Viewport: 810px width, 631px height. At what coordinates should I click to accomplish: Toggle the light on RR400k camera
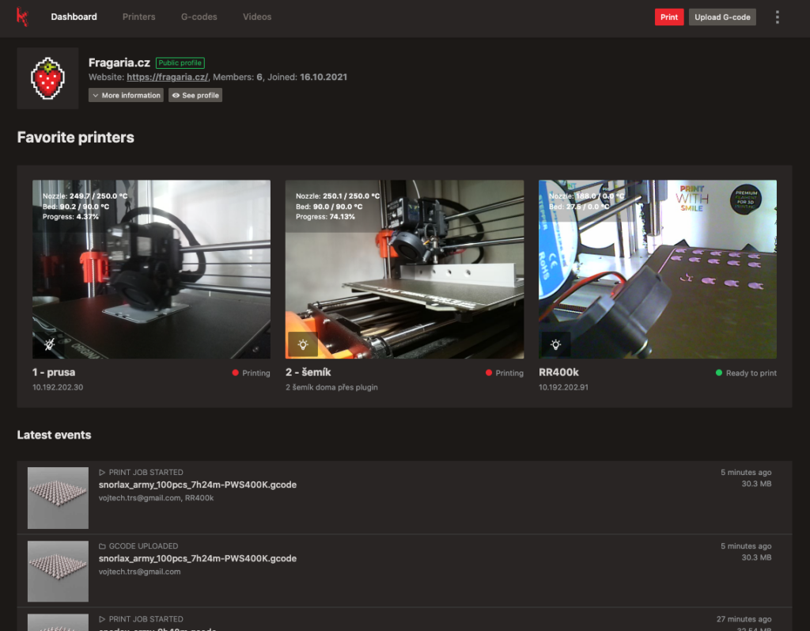(x=555, y=344)
